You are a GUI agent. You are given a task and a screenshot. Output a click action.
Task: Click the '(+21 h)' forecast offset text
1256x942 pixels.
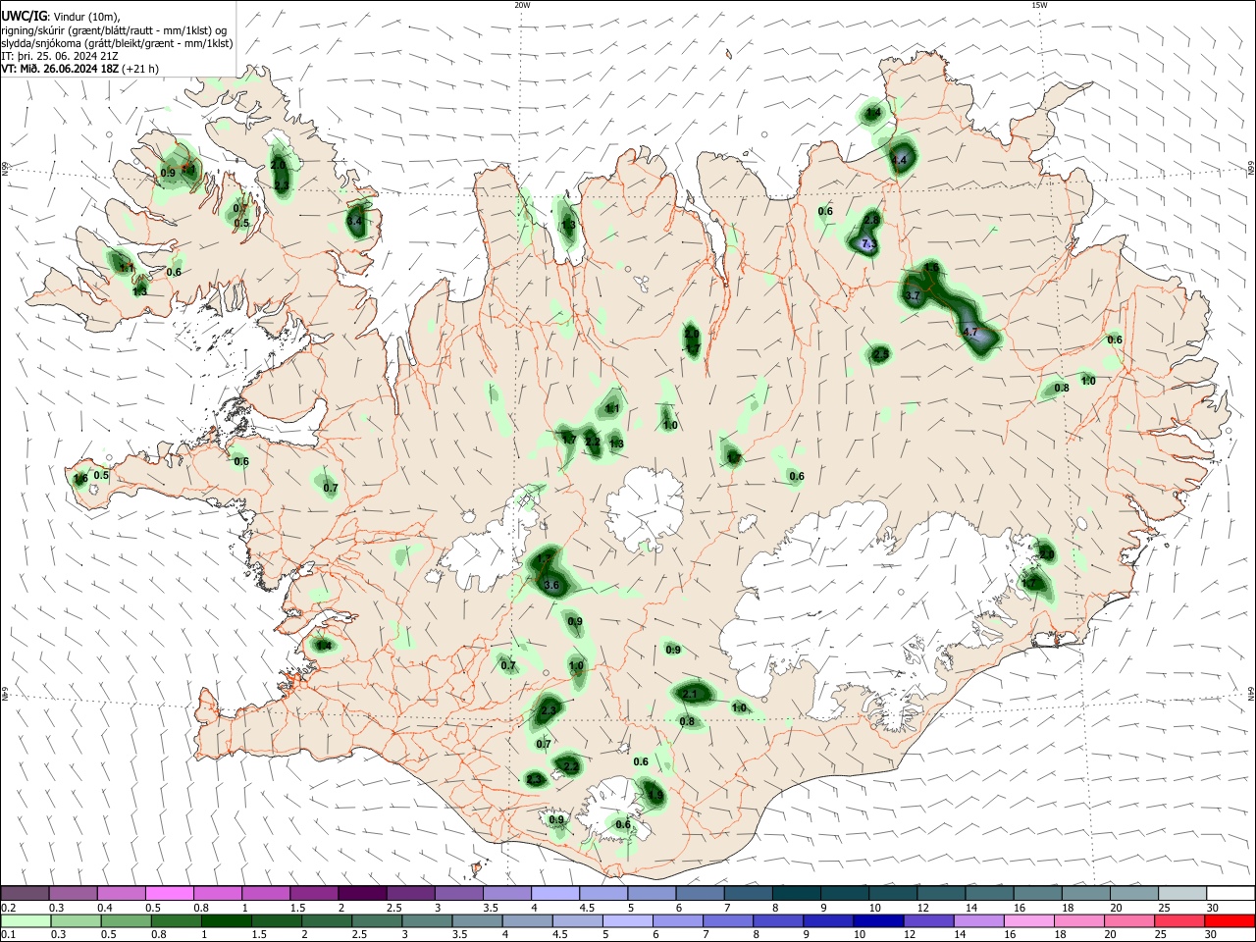point(140,69)
